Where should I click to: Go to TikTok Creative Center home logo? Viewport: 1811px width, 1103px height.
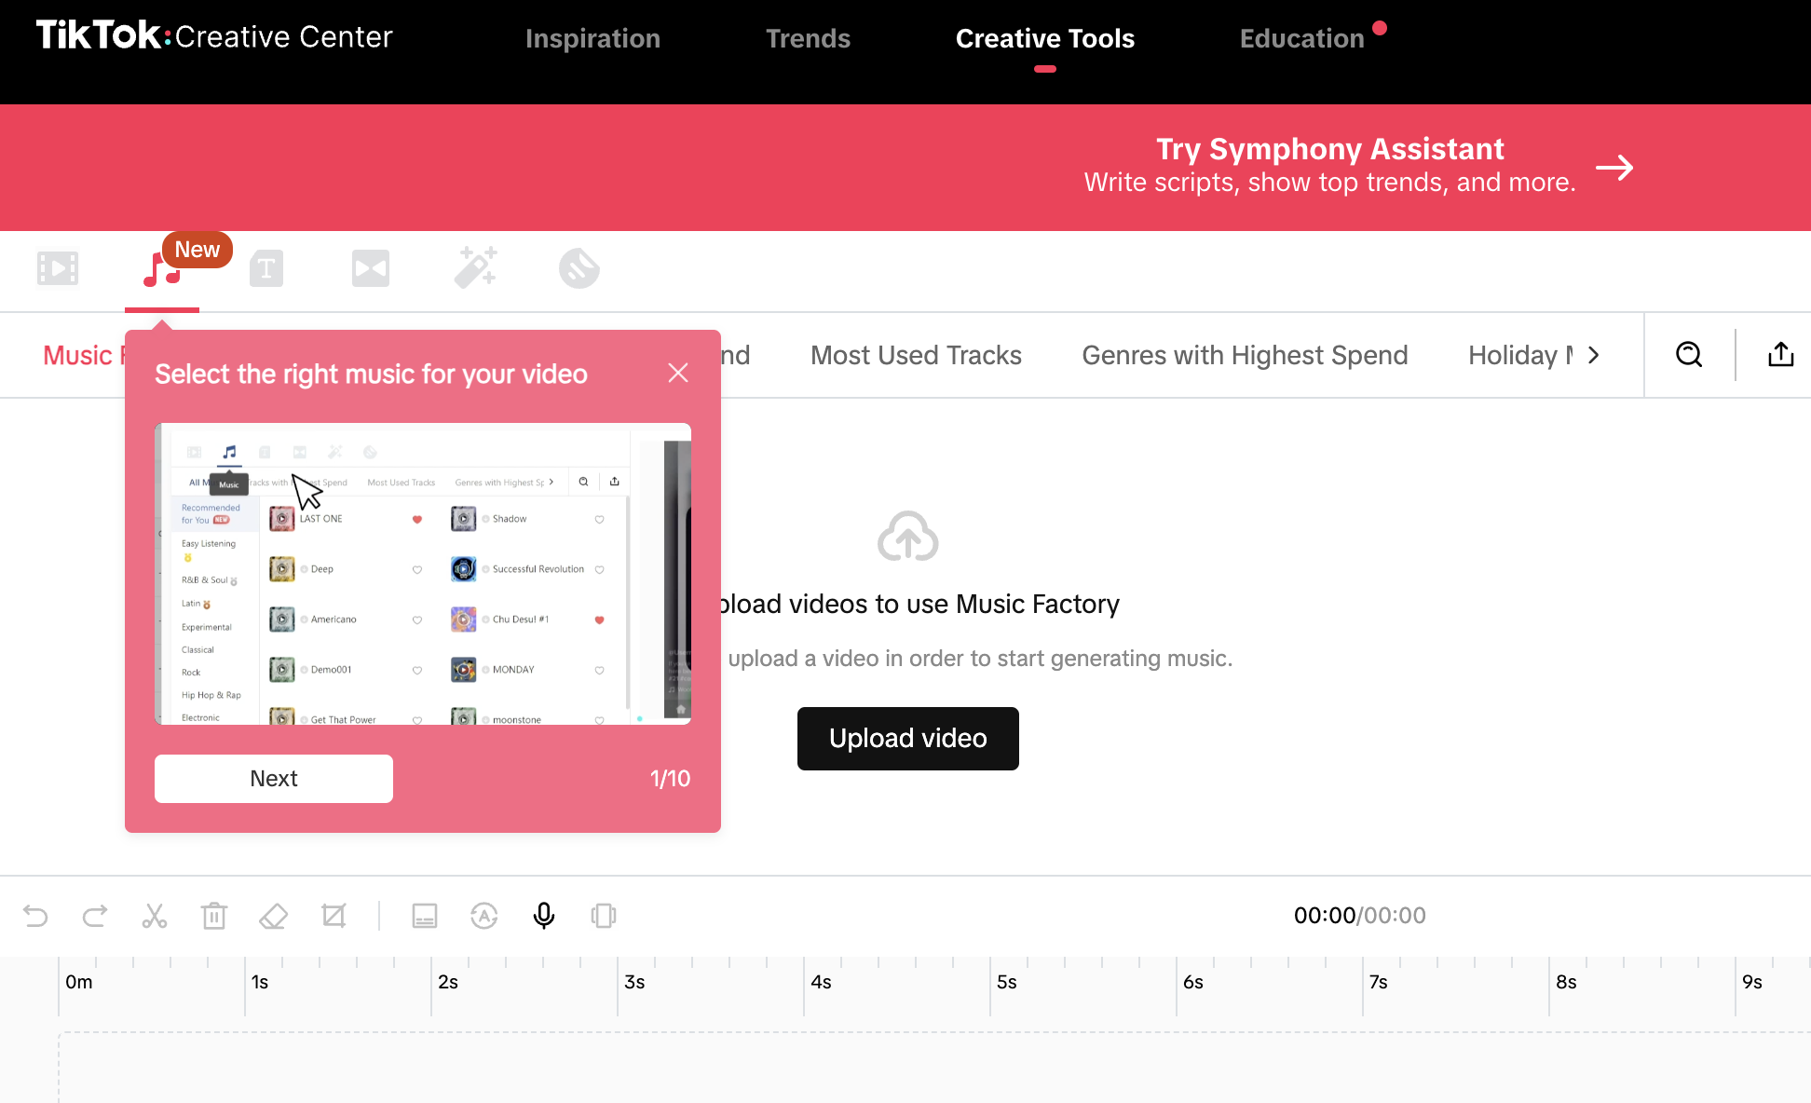(214, 36)
